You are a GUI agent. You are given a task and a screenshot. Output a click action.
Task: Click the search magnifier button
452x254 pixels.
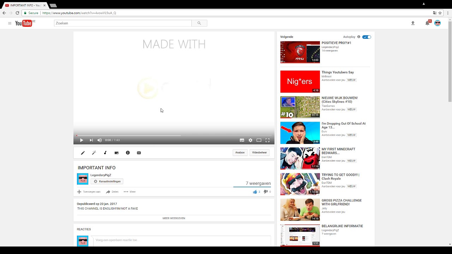click(x=199, y=23)
